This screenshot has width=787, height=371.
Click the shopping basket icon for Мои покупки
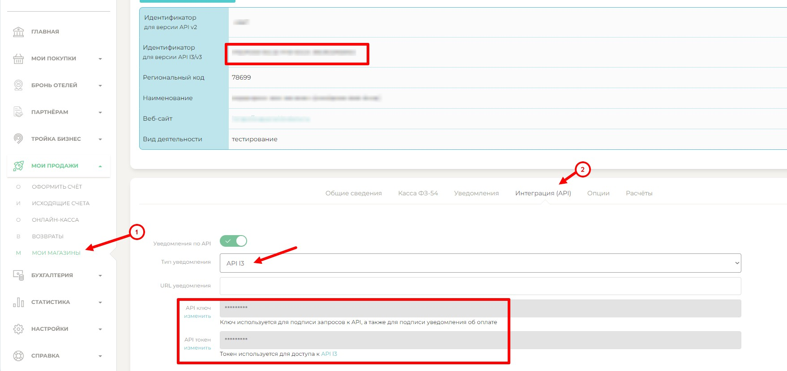pos(18,59)
